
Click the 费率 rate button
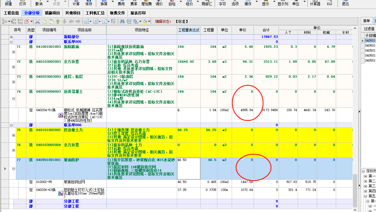pyautogui.click(x=133, y=3)
